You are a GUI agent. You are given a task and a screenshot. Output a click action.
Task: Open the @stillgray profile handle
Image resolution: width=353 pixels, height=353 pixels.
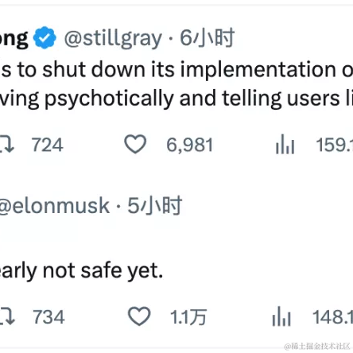coord(113,38)
